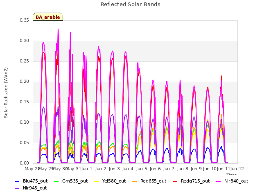Click the BA_arable annotation label

point(48,17)
